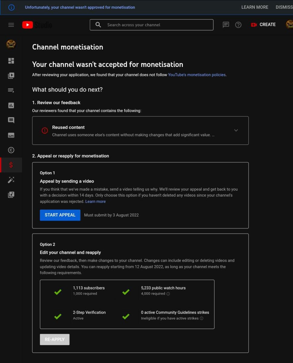Click the Start Appeal button
Image resolution: width=293 pixels, height=363 pixels.
(60, 215)
